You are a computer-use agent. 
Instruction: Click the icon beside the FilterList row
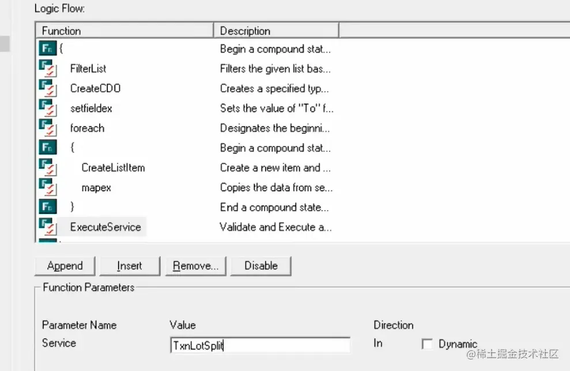pyautogui.click(x=48, y=69)
